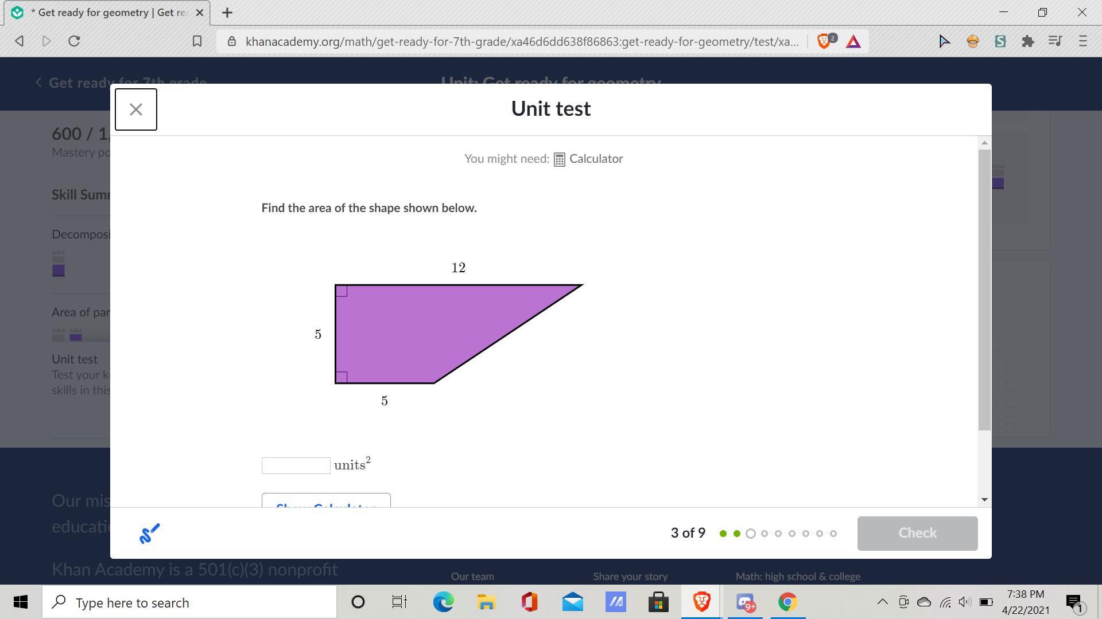
Task: Reload the page
Action: pos(74,41)
